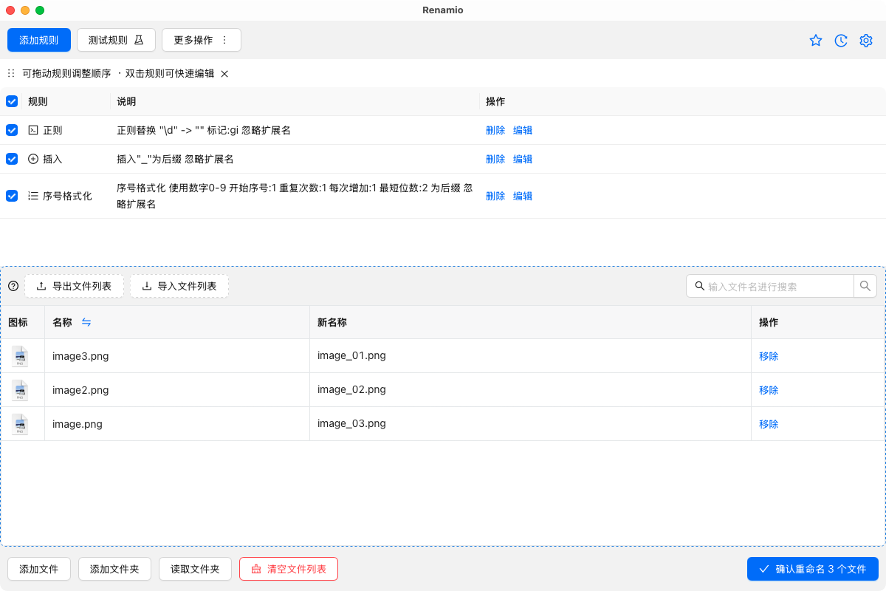Uncheck the 正则 rule checkbox
The width and height of the screenshot is (886, 591).
[12, 130]
